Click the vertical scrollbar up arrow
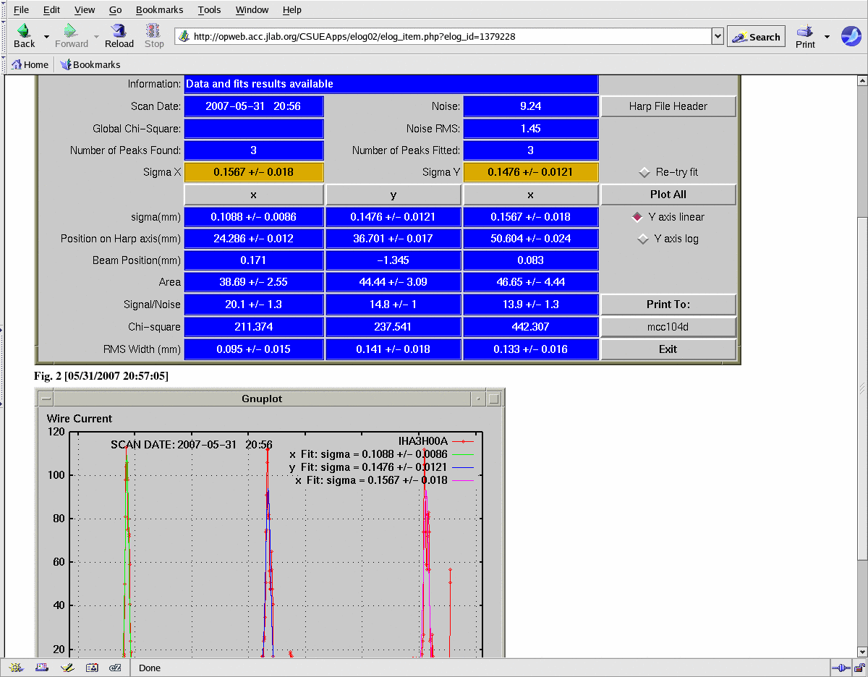Screen dimensions: 868x677 click(x=861, y=80)
